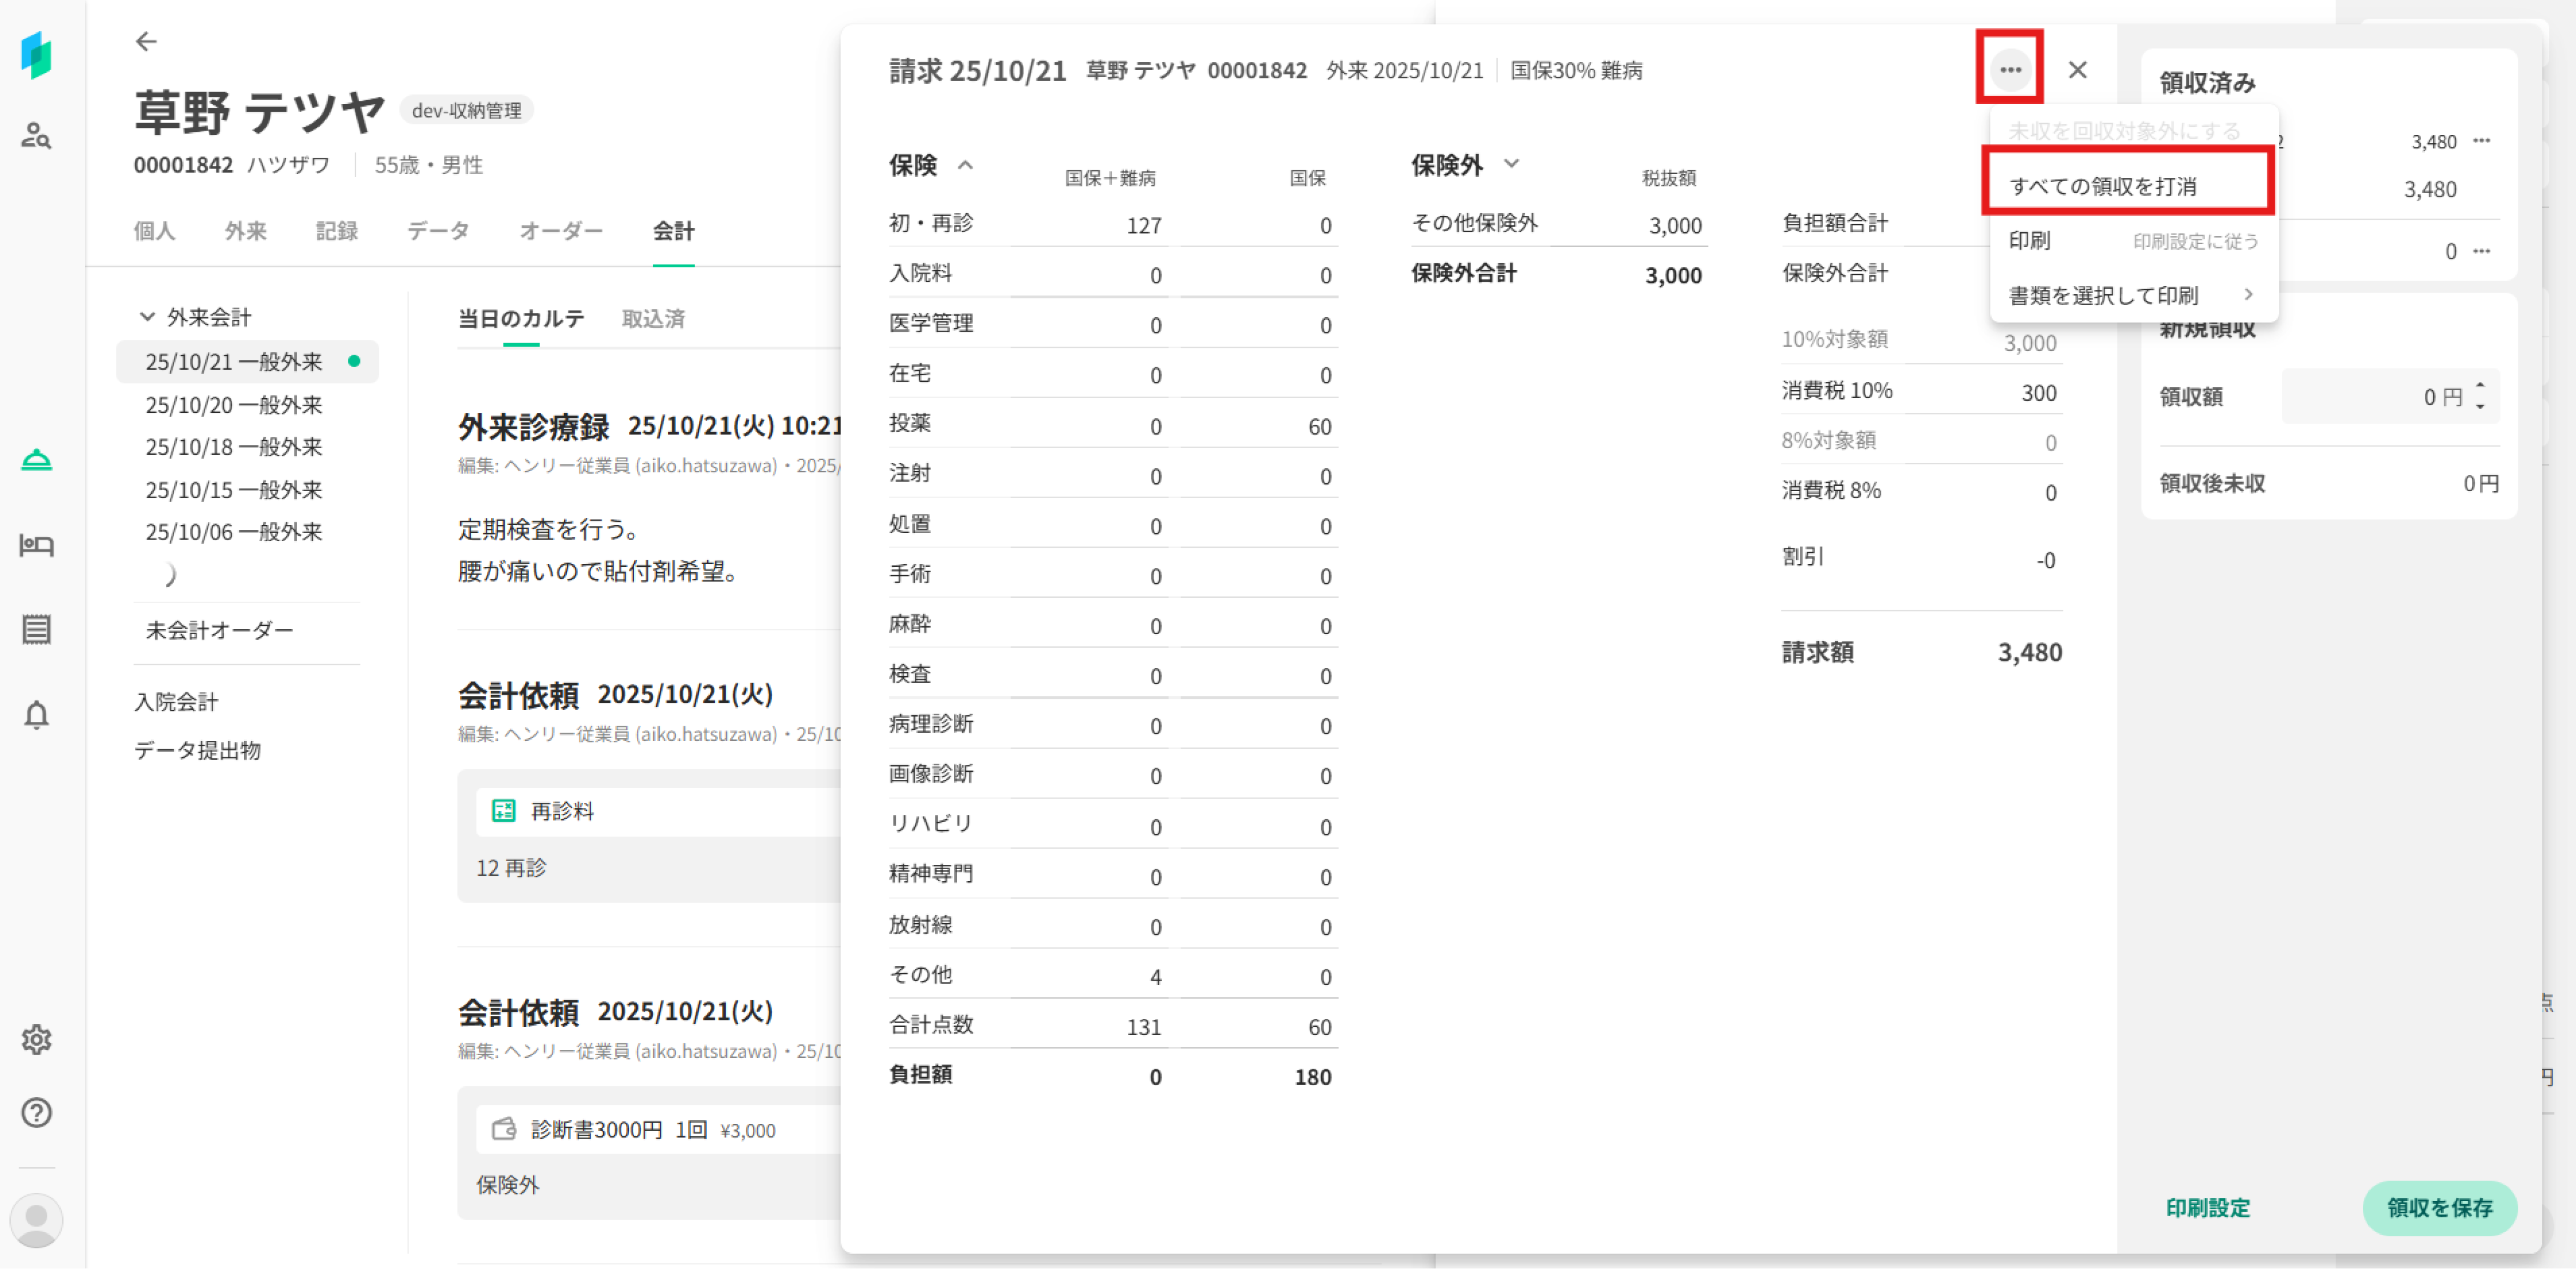
Task: Open the help question mark icon
Action: click(x=36, y=1113)
